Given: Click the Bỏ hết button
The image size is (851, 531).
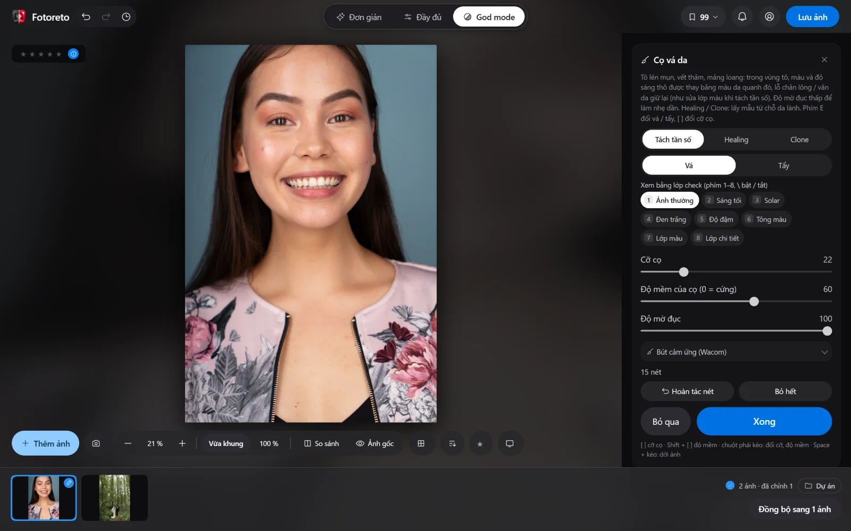Looking at the screenshot, I should tap(785, 391).
